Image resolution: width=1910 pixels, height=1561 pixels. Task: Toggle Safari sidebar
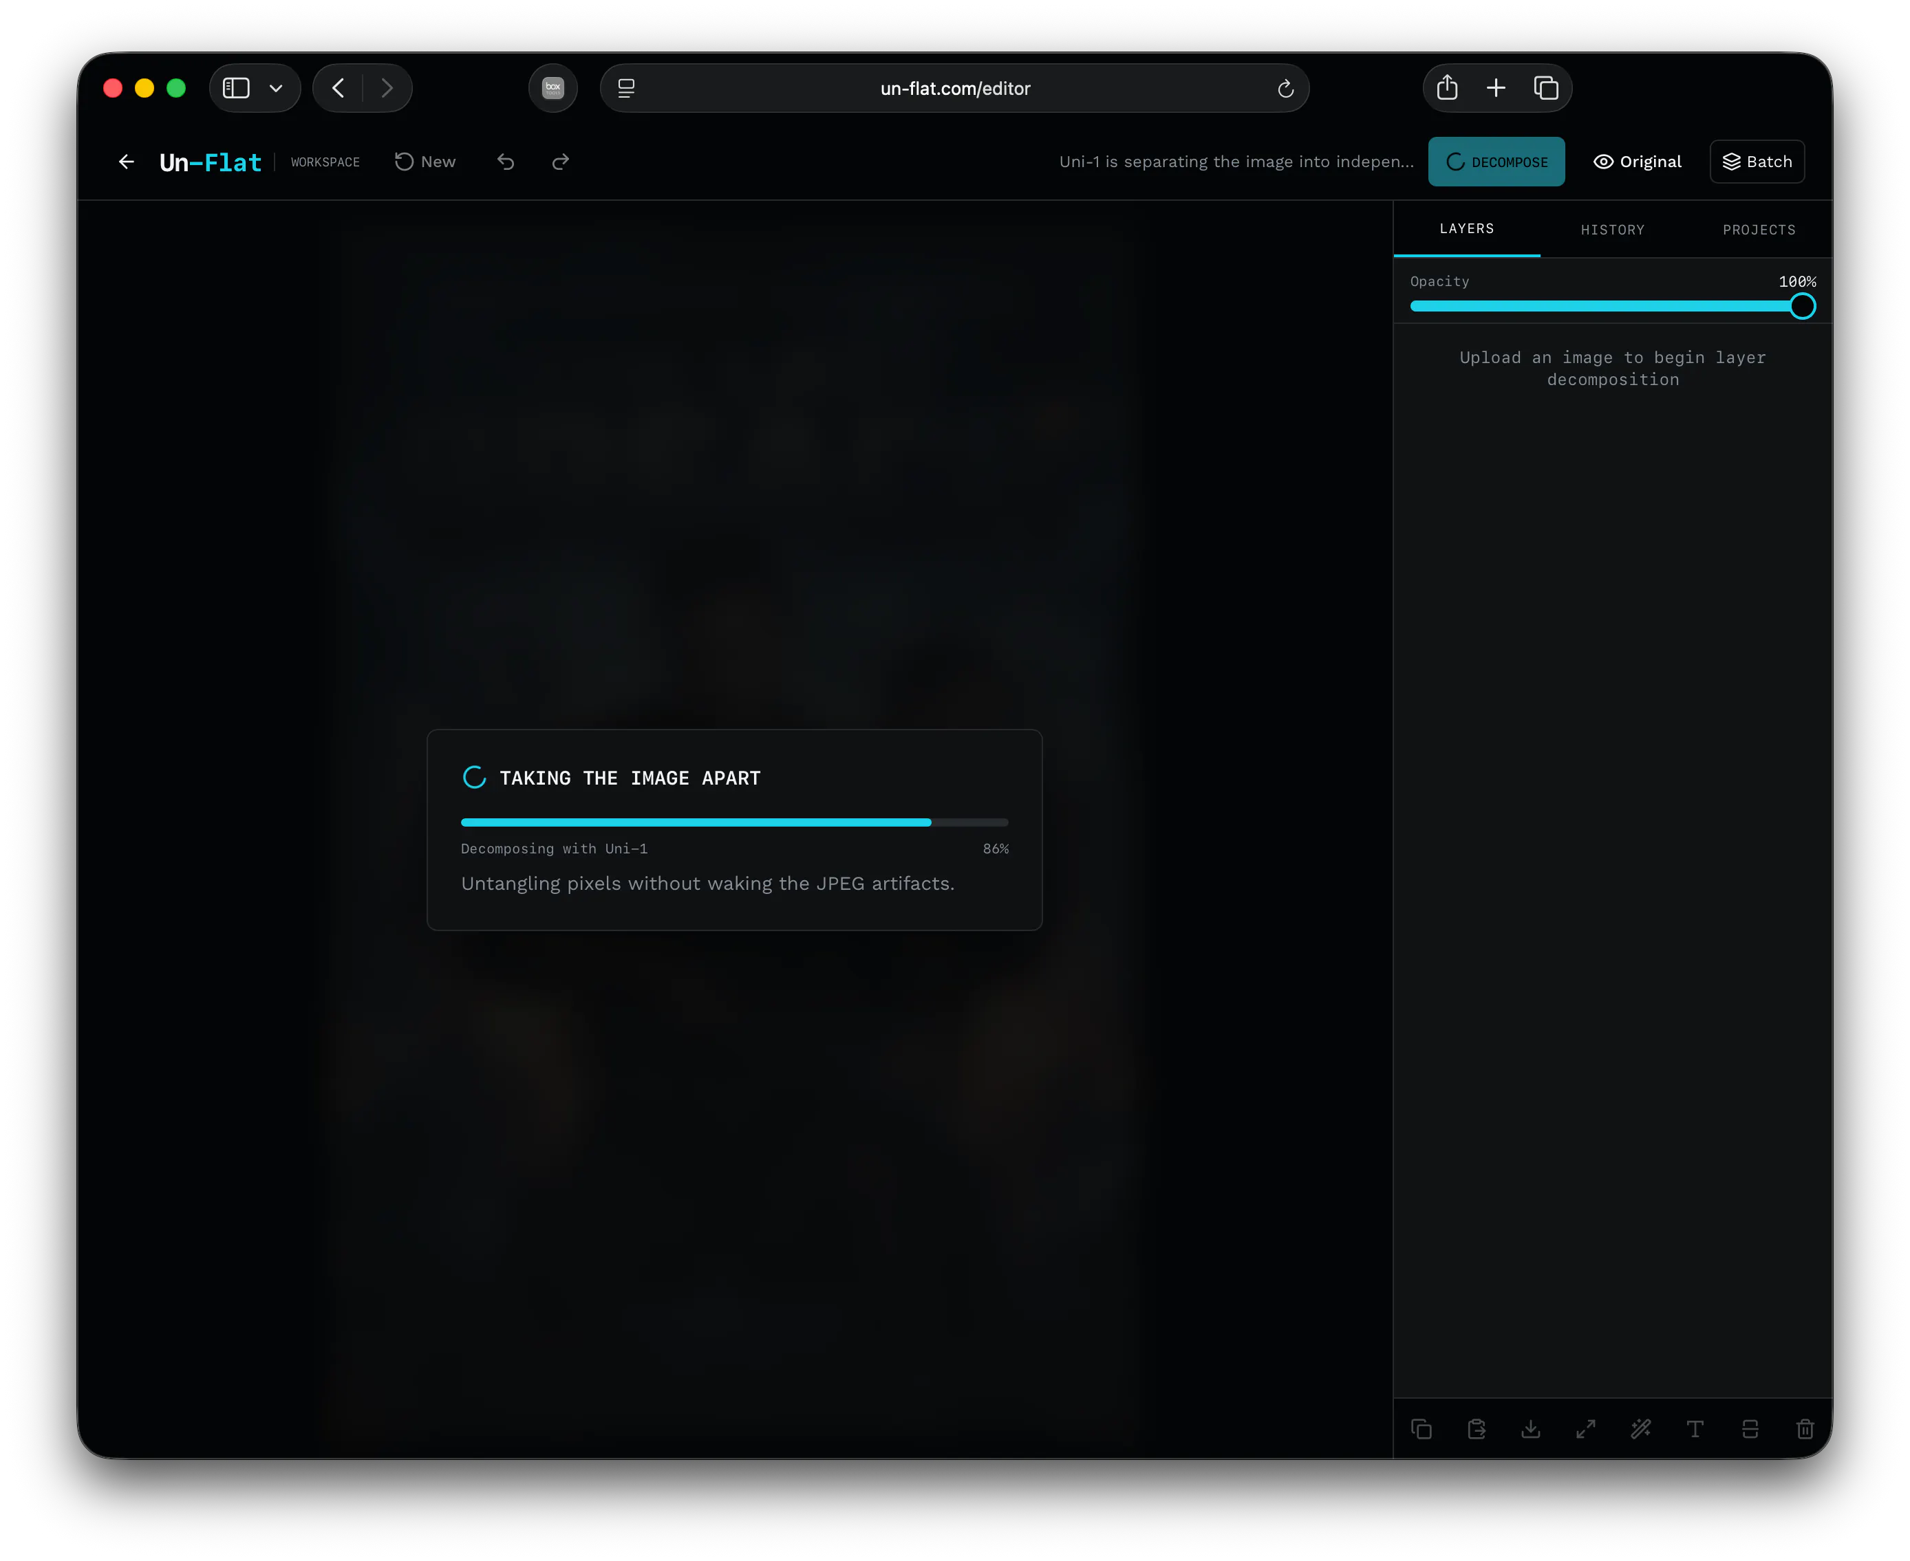237,88
